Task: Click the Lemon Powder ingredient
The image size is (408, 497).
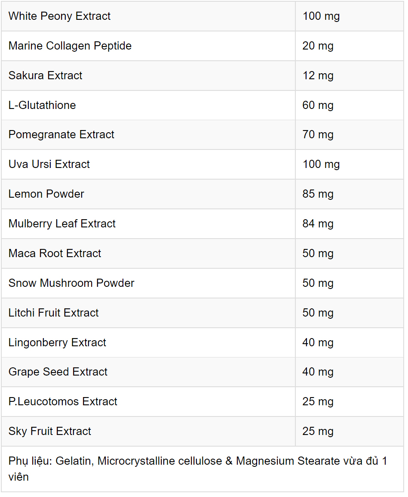Action: click(46, 194)
